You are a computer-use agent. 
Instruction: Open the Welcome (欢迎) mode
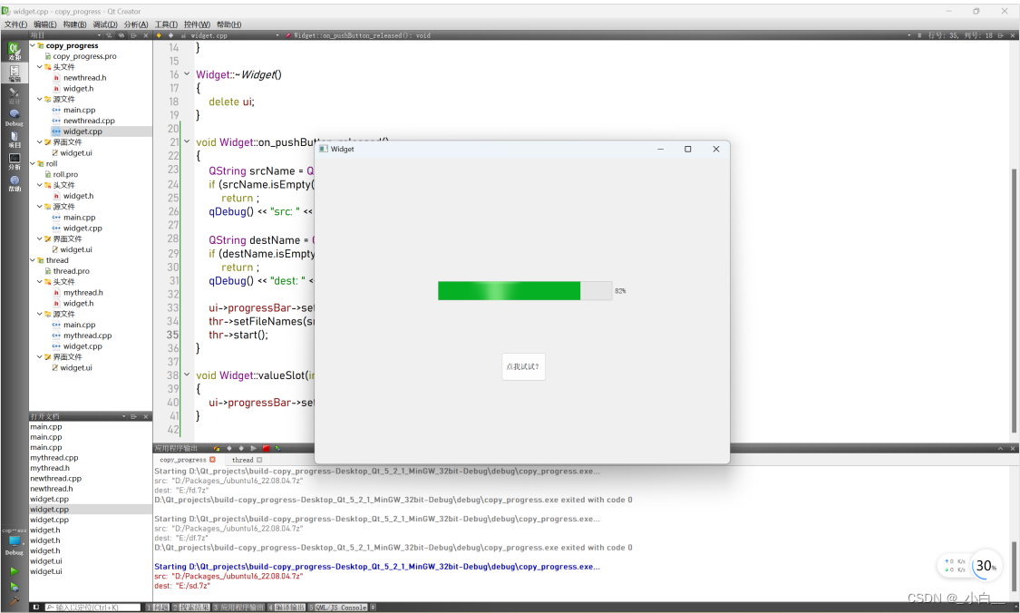tap(14, 51)
